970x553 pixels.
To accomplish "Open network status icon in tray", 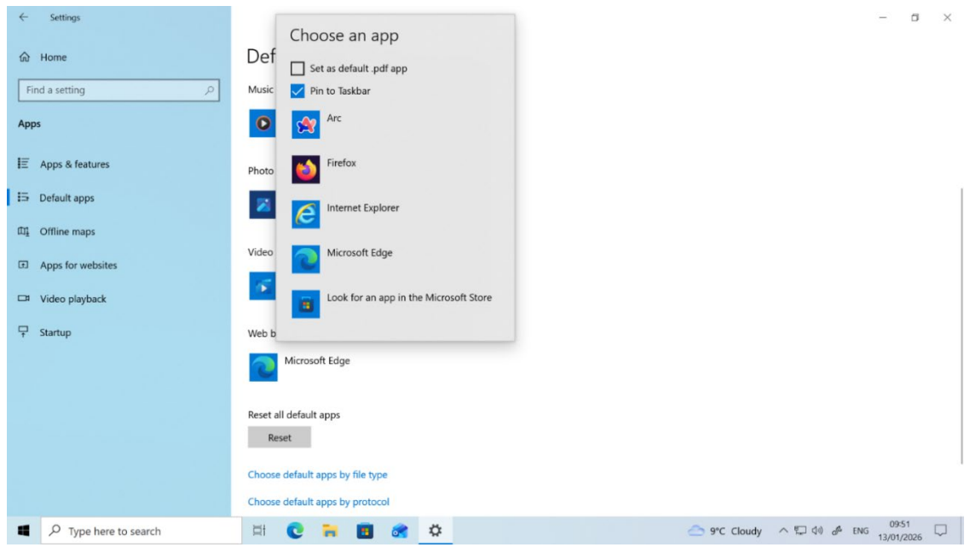I will (x=800, y=531).
